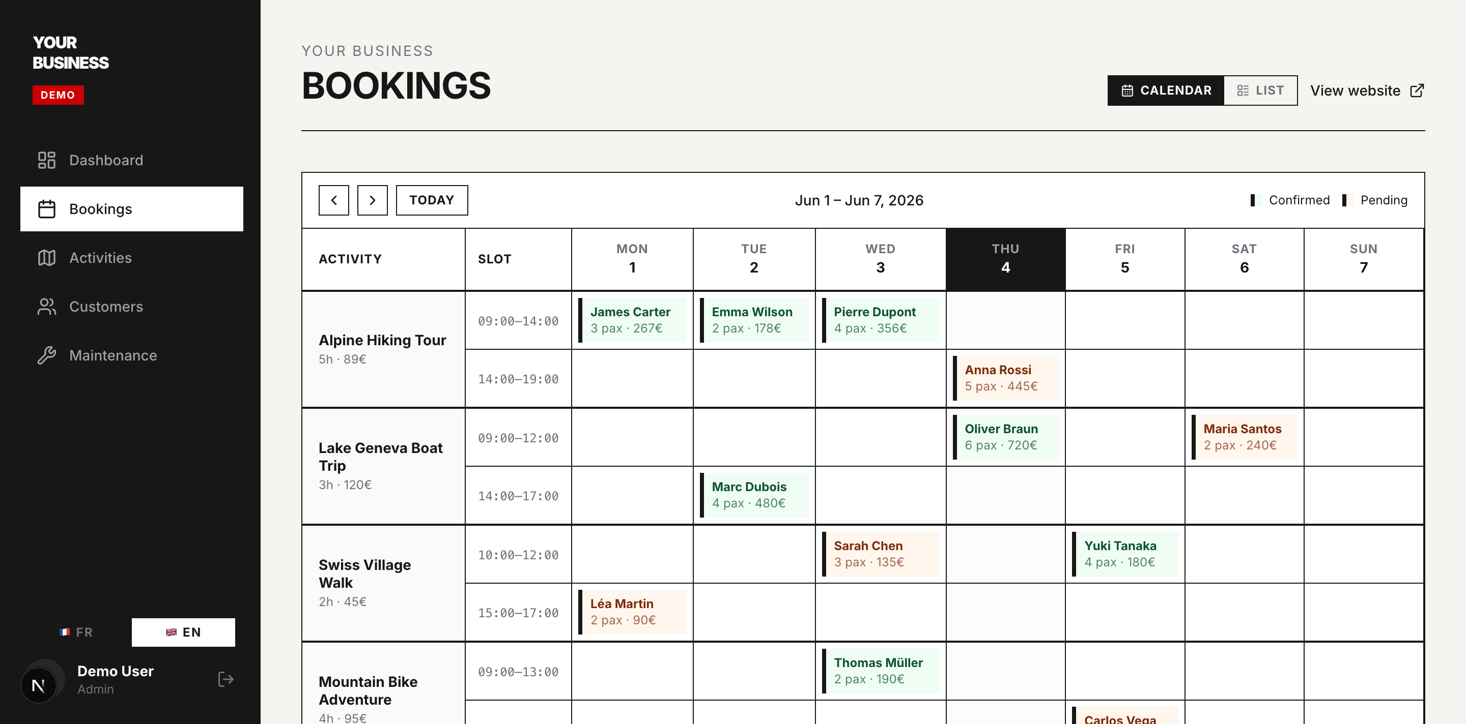Click the 14:00–19:00 slot label
This screenshot has height=724, width=1466.
519,379
